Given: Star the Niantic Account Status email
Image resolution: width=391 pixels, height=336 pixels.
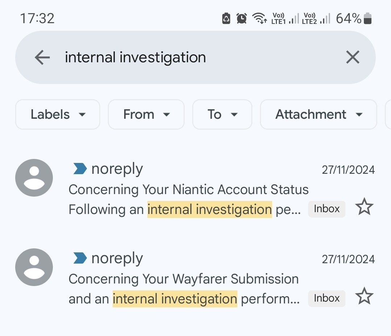Looking at the screenshot, I should [364, 207].
